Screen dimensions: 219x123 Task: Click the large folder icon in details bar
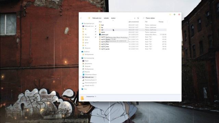tap(82, 98)
